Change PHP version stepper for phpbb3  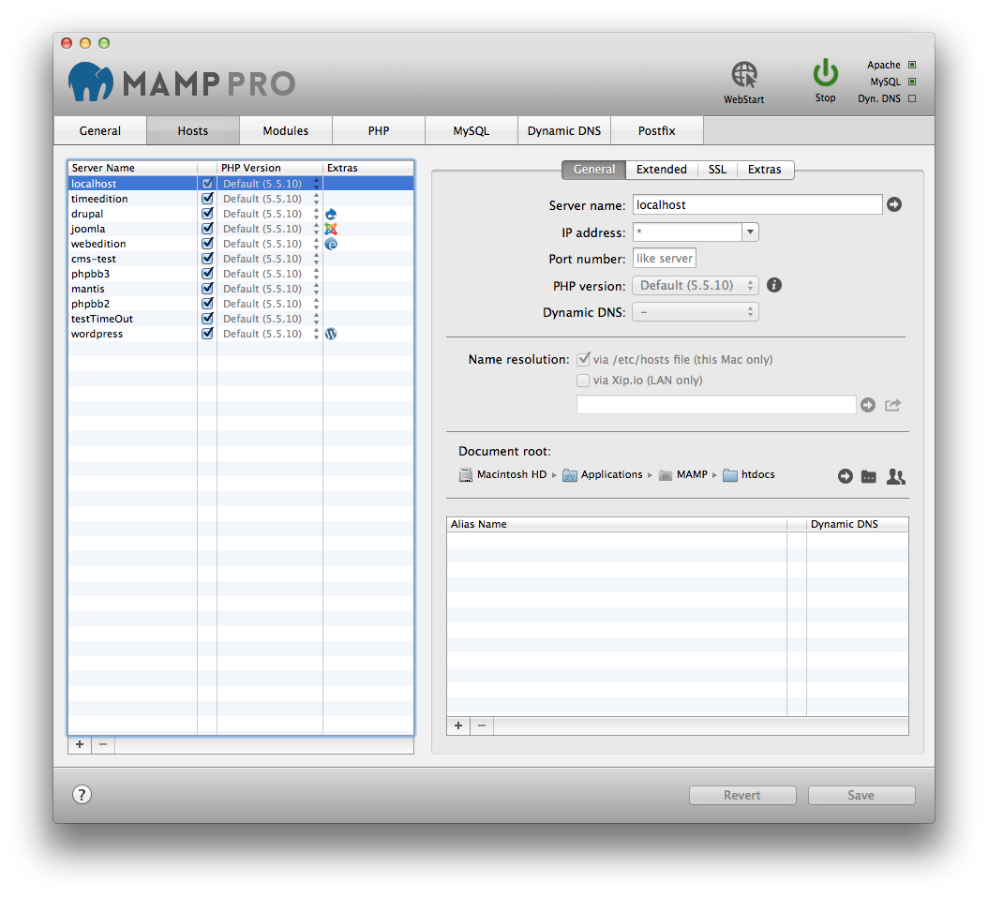click(316, 274)
